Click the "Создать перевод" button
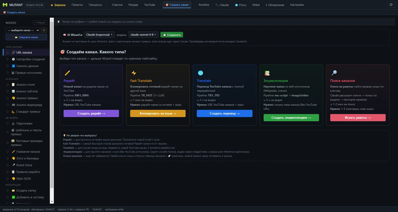The image size is (398, 212). [x=225, y=113]
